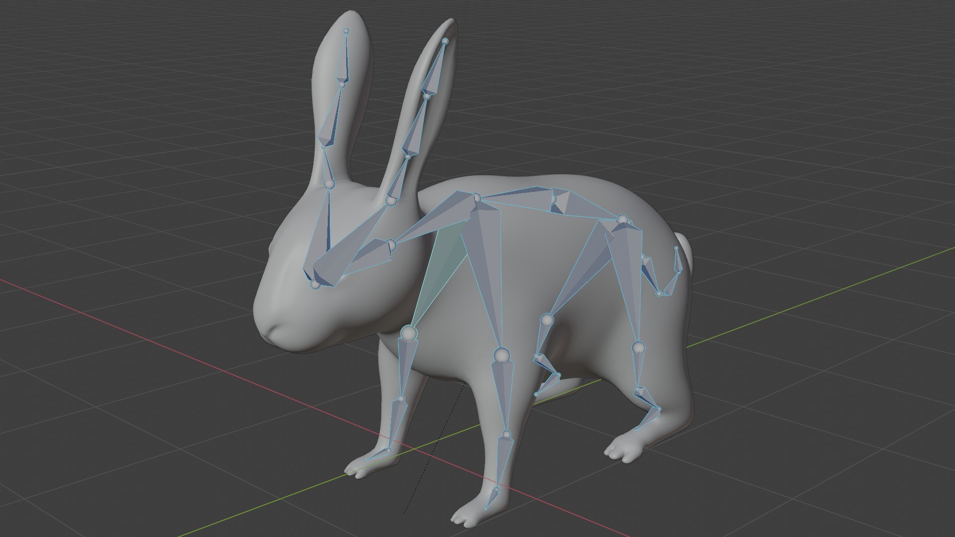Select the head bone joint beside the rabbit's eye

tap(315, 284)
